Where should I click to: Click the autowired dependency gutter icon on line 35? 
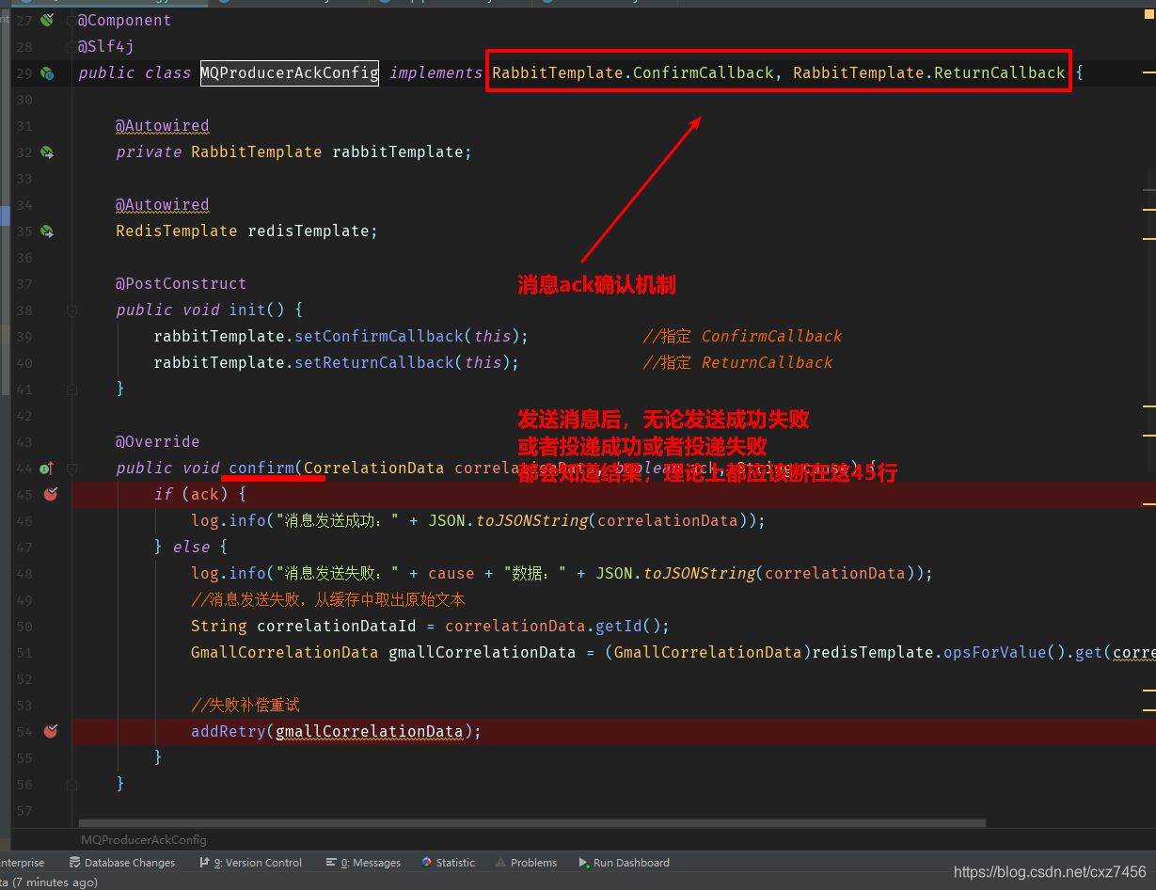click(x=46, y=230)
